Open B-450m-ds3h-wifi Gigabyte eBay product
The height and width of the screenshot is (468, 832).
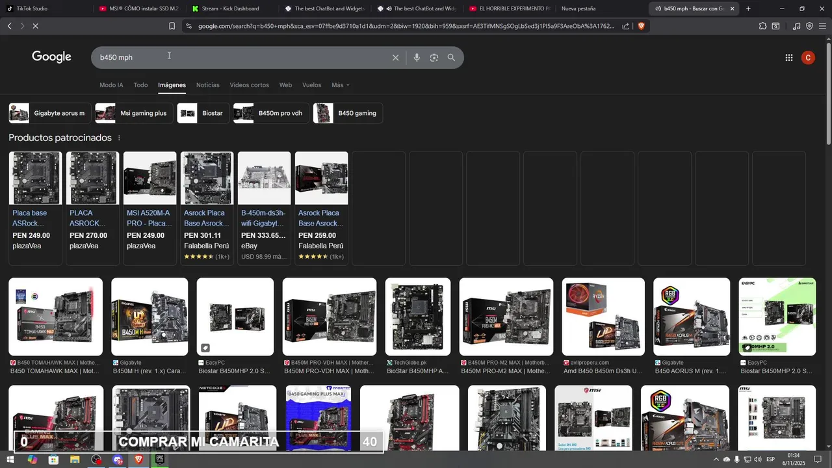point(264,208)
